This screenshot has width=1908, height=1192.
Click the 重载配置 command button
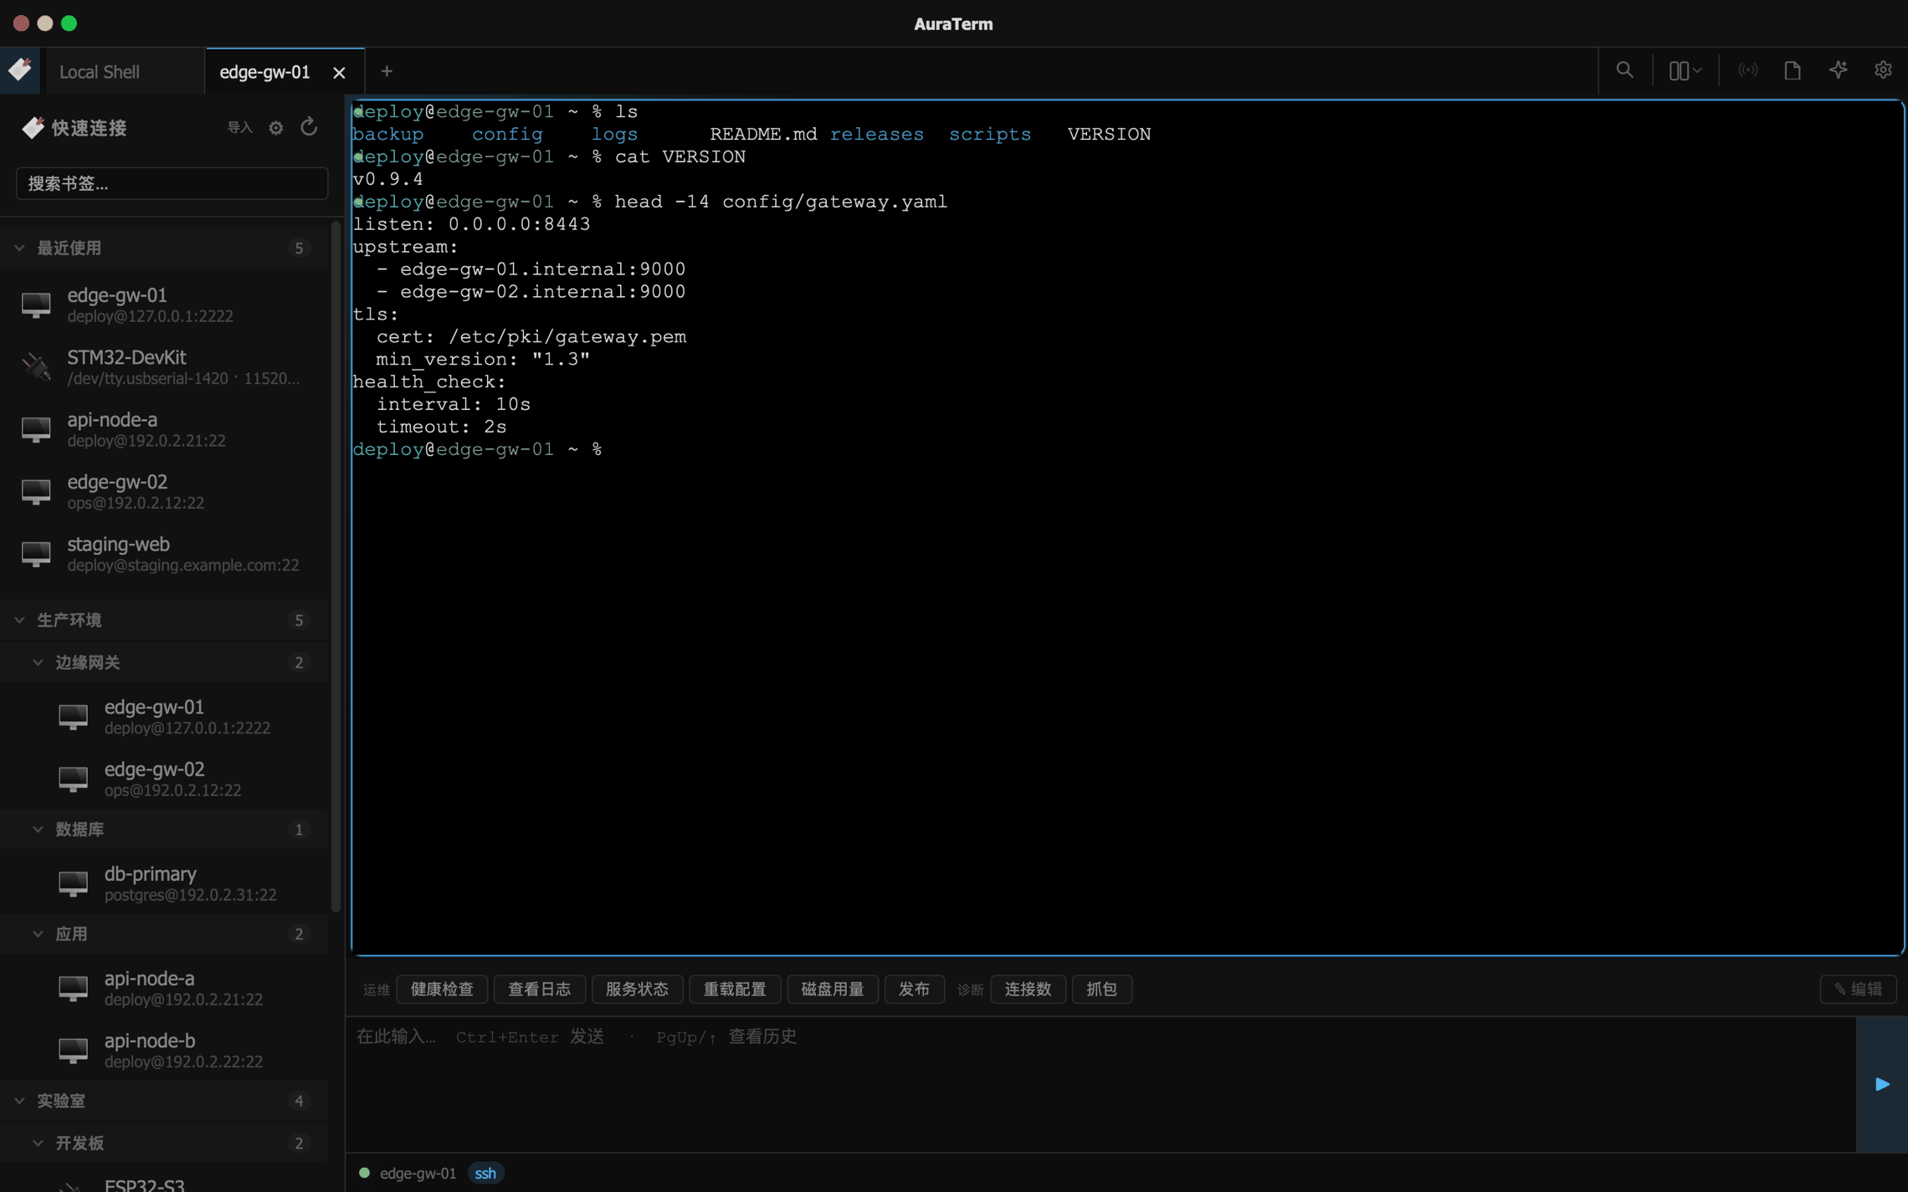(735, 989)
